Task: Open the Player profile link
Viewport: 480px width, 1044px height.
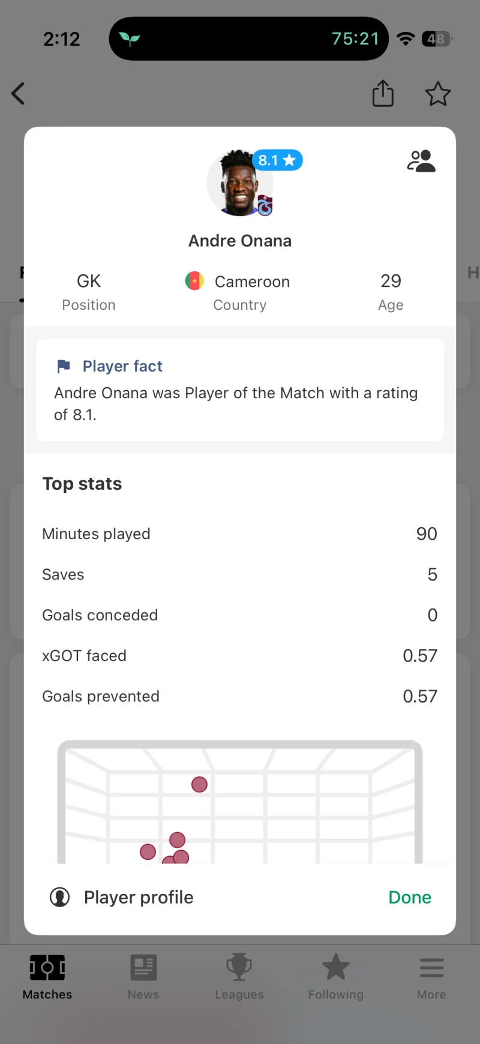Action: 139,897
